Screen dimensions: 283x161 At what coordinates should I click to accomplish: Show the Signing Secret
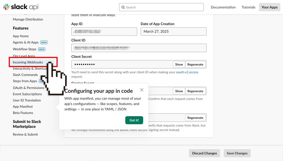tap(179, 91)
